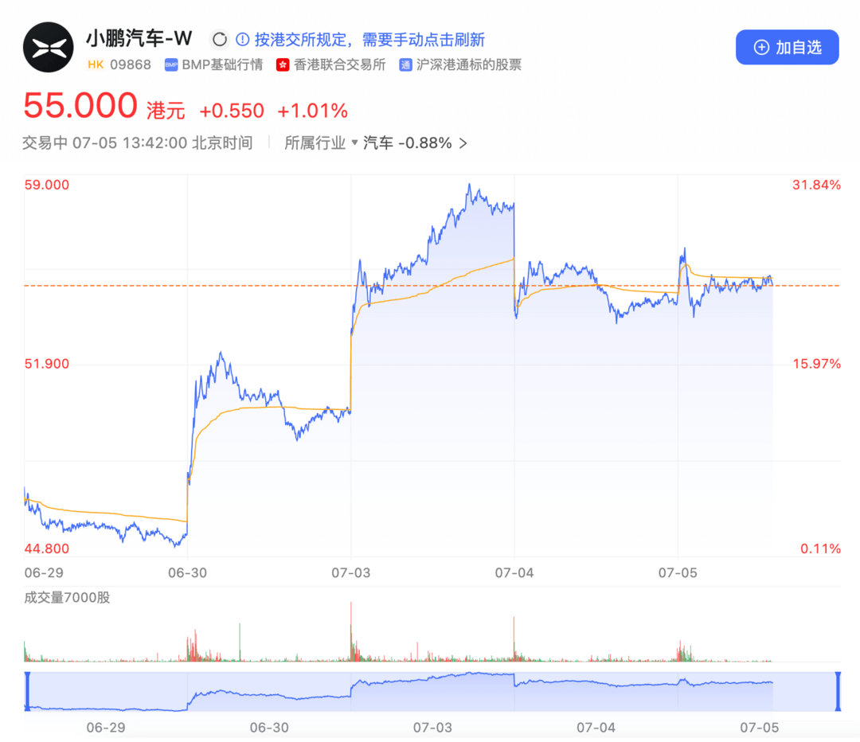Click the 07-05 axis label on main chart
Screen dimensions: 860x742
(x=678, y=573)
